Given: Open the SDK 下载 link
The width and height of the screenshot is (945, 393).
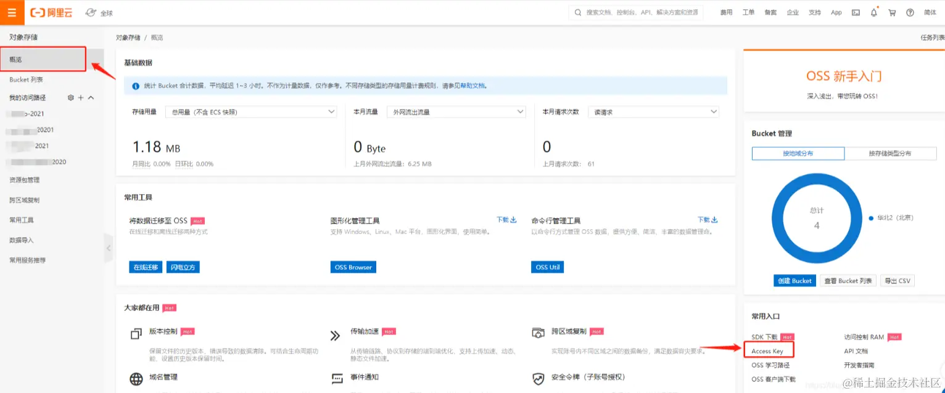Looking at the screenshot, I should pyautogui.click(x=764, y=337).
